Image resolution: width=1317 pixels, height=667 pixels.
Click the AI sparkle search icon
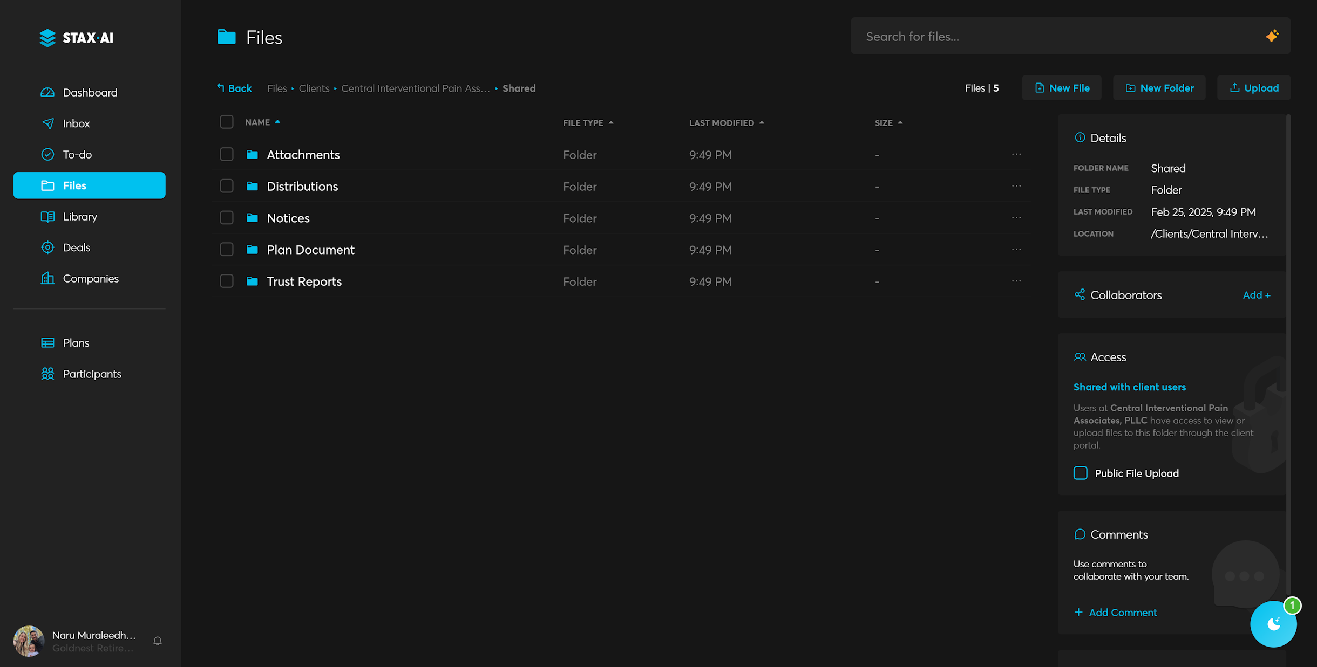tap(1272, 36)
